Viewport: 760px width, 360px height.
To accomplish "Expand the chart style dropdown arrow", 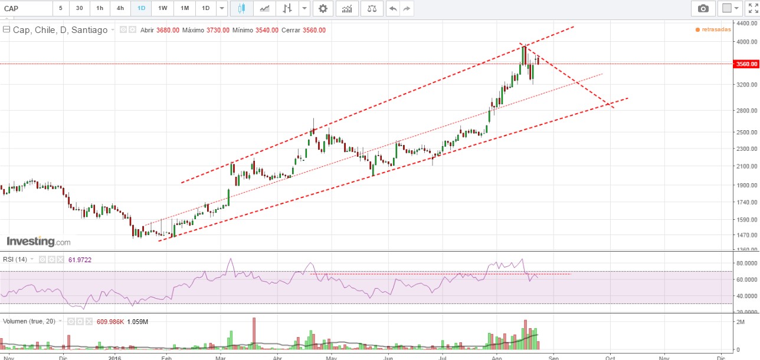I will tap(304, 8).
